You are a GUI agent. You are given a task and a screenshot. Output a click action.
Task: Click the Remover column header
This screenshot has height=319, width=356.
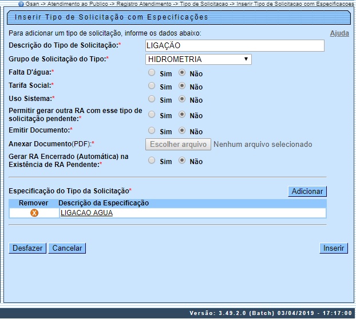[x=33, y=203]
